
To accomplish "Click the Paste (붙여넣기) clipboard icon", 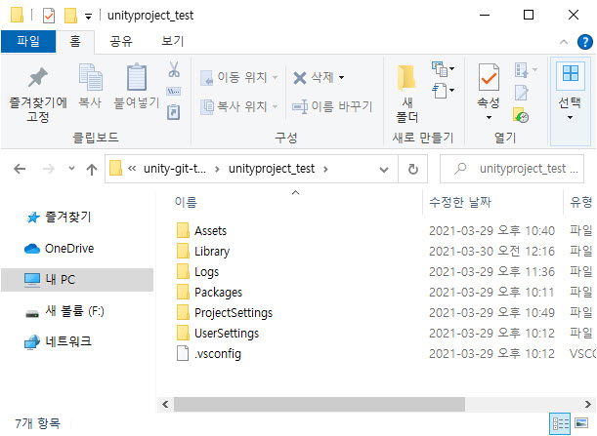I will [137, 77].
